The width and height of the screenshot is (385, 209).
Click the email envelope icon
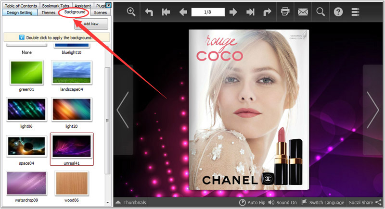[303, 12]
